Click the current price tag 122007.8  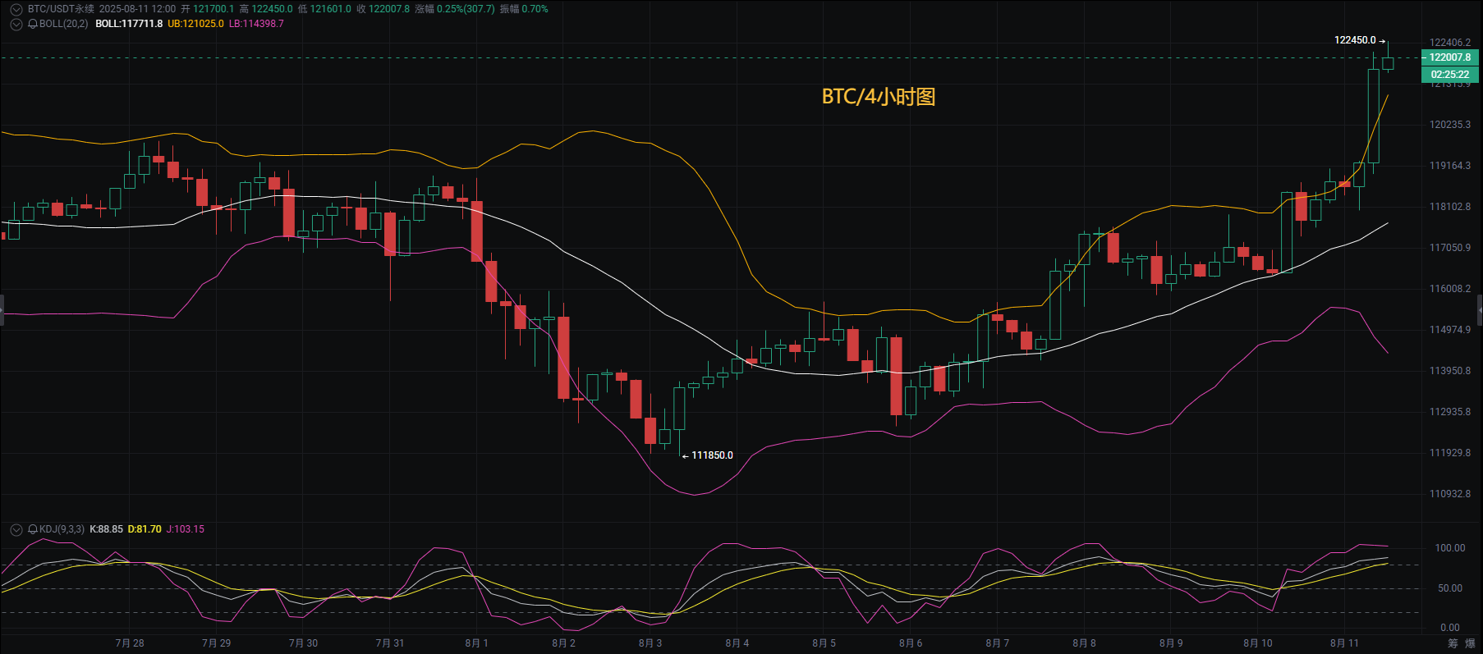[x=1450, y=57]
